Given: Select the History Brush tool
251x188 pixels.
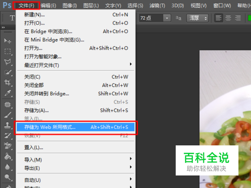Looking at the screenshot, I should pyautogui.click(x=8, y=135).
